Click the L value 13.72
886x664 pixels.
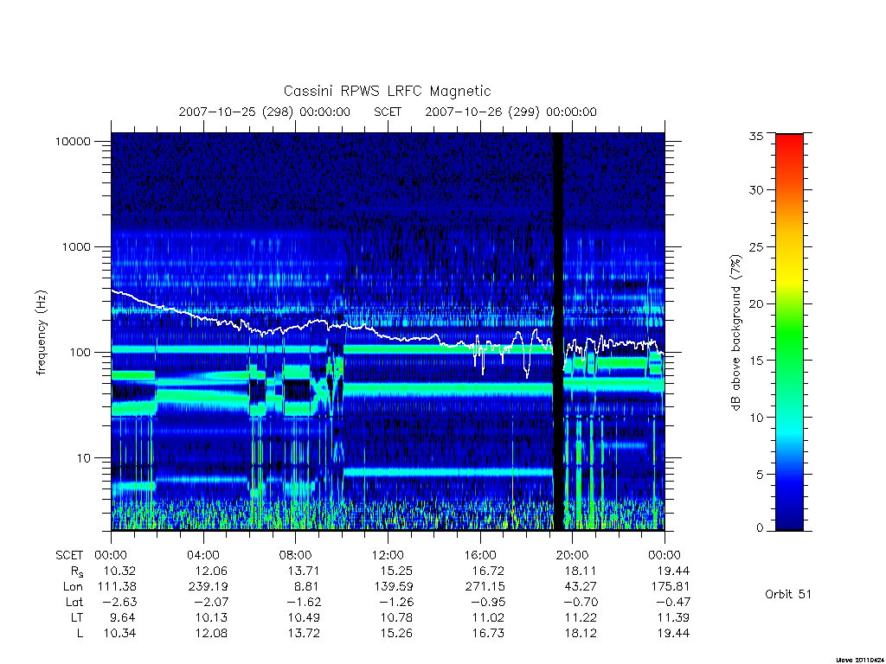304,634
